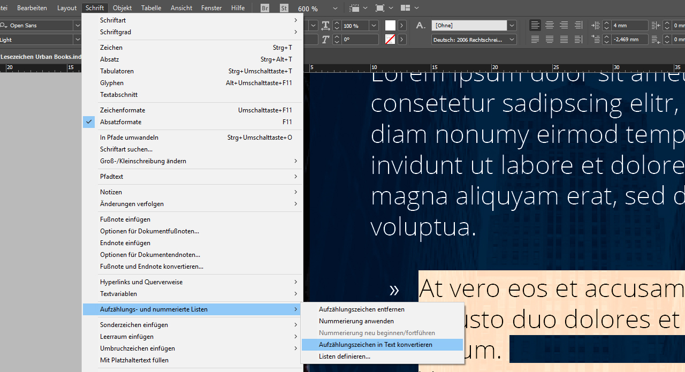Open Adobe Bridge via Br icon
Viewport: 685px width, 372px height.
coord(265,8)
